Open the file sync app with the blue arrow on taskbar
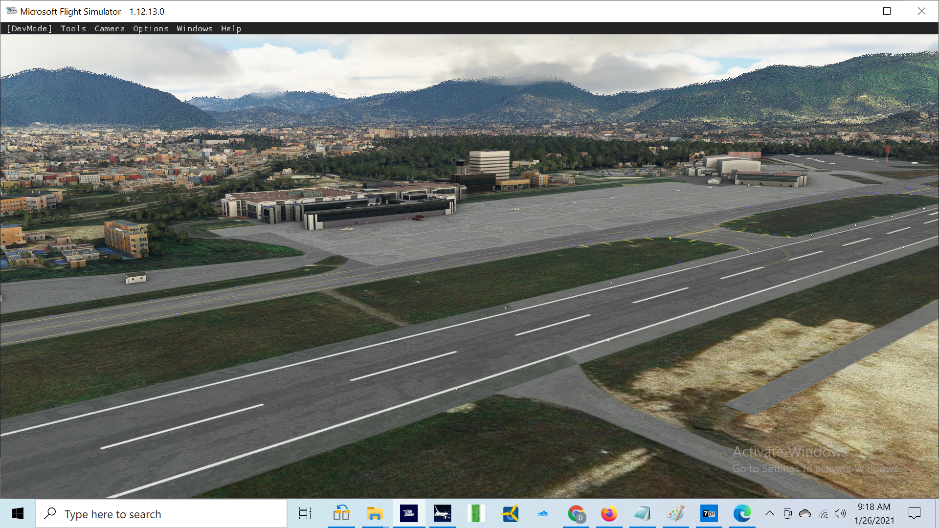Screen dimensions: 939x528 point(341,513)
